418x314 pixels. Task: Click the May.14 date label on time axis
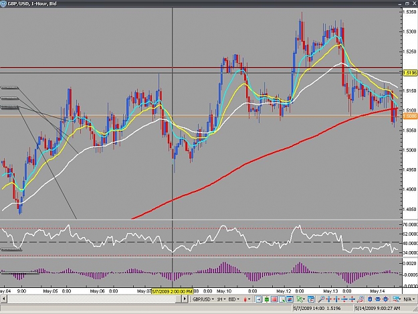377,291
